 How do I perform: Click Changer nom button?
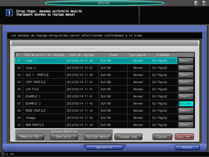128,137
